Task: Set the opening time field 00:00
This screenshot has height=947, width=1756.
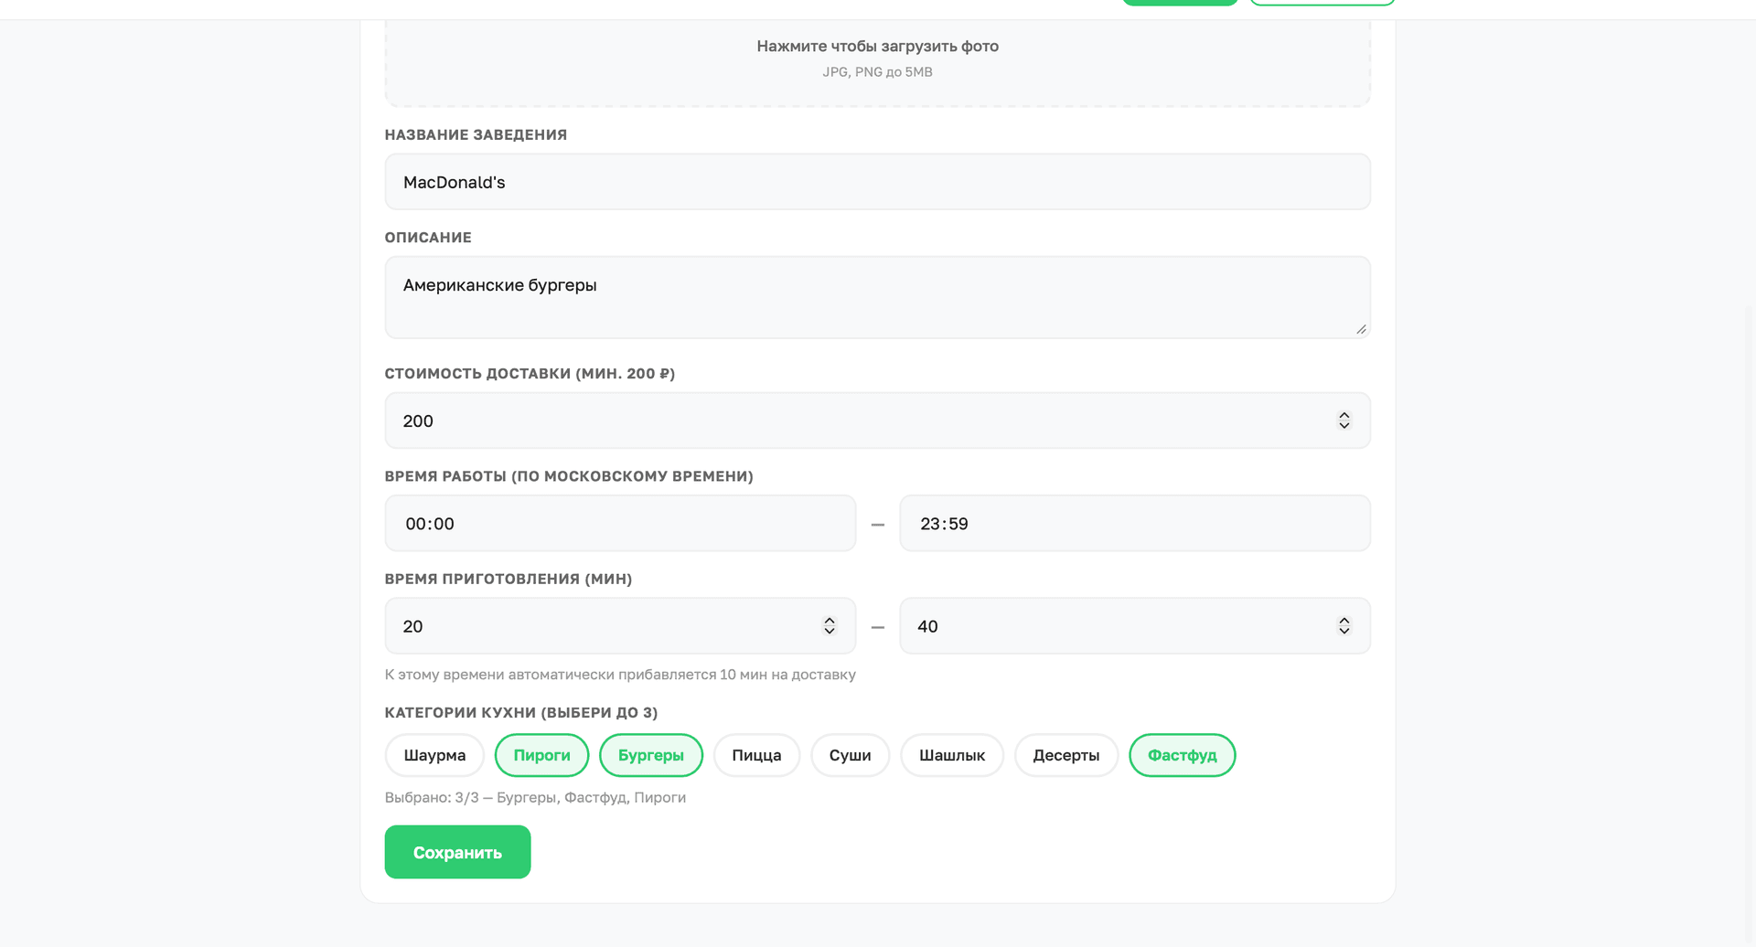Action: (x=620, y=524)
